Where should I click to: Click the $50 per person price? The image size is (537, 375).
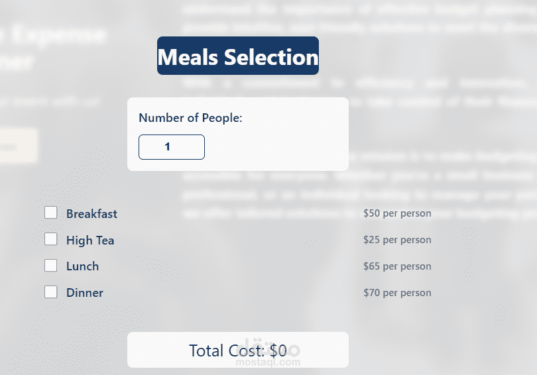tap(397, 213)
